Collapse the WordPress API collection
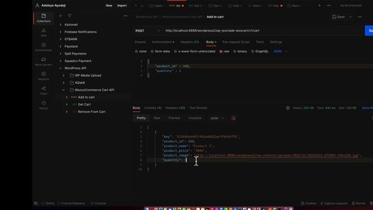373x210 pixels. (61, 68)
